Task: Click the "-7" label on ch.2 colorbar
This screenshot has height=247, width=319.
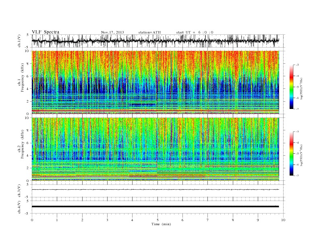Action: pyautogui.click(x=297, y=176)
